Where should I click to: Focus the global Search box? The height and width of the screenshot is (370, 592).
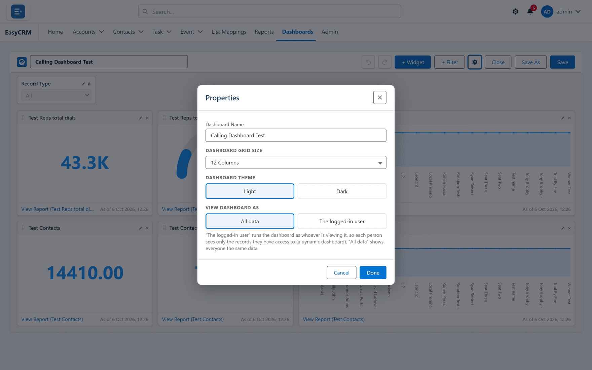pos(270,12)
